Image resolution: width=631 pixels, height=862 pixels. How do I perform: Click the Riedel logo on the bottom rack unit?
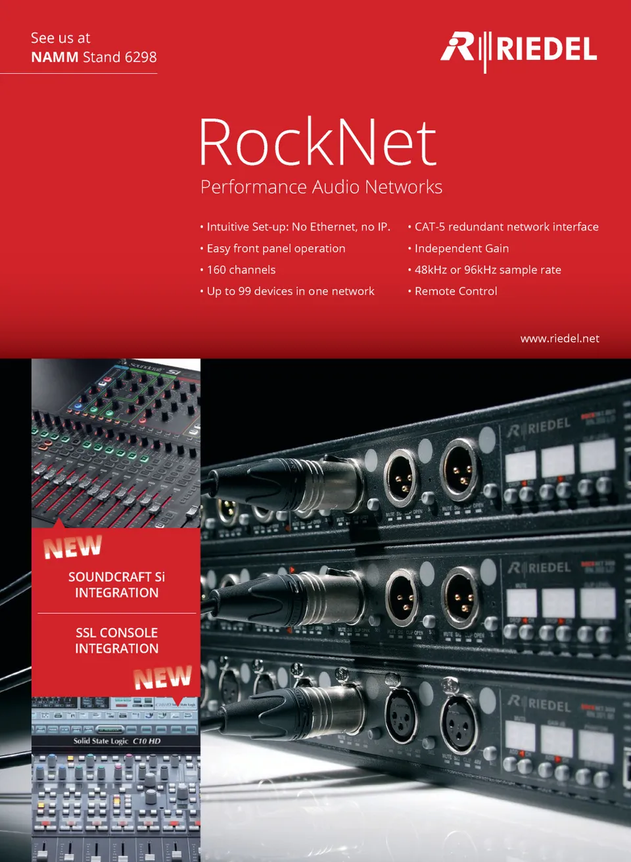(539, 705)
